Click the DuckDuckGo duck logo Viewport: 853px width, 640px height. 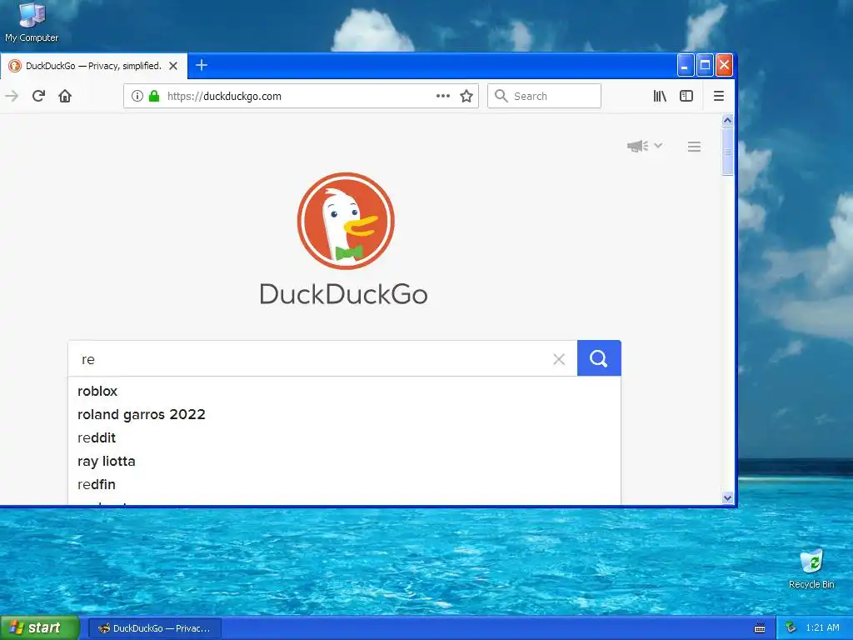tap(346, 221)
